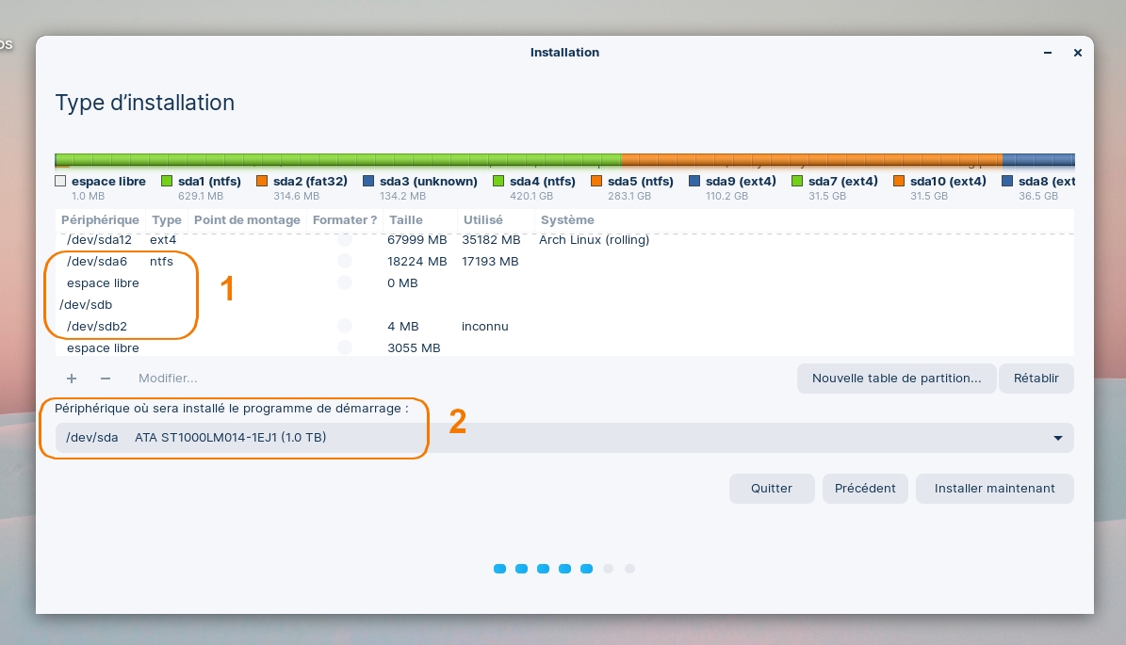Sort by the Périphérique column header

click(x=100, y=220)
